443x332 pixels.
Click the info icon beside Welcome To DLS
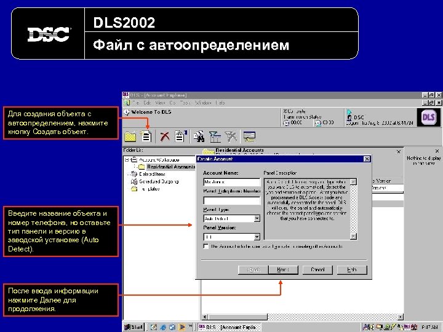point(127,112)
